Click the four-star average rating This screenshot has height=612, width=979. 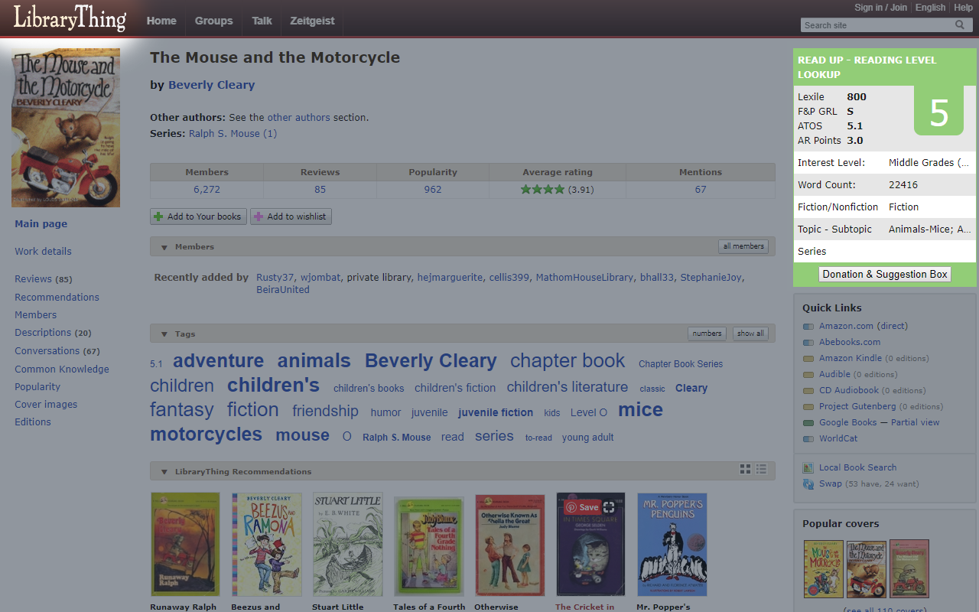pyautogui.click(x=542, y=190)
